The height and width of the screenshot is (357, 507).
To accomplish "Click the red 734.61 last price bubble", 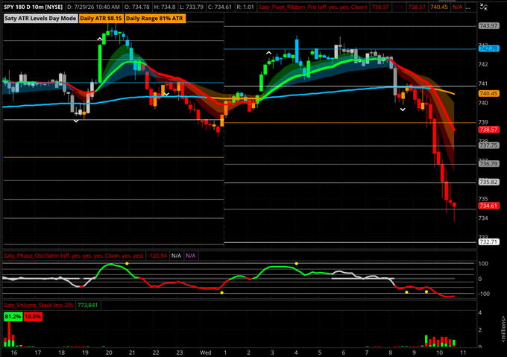I will [x=488, y=206].
